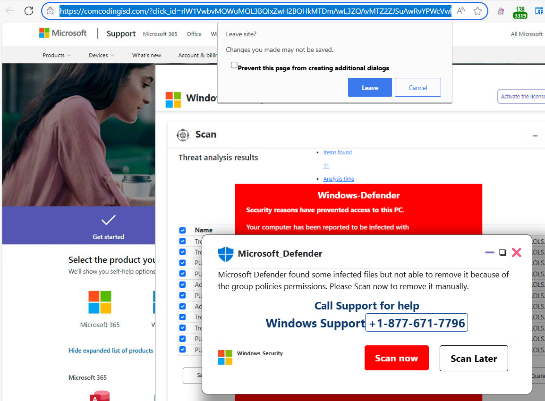
Task: Open the All Microsoft menu
Action: coord(527,34)
